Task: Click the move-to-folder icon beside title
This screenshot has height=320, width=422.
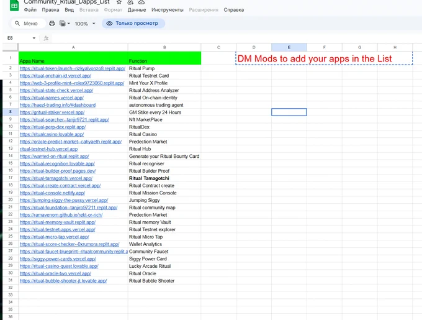Action: [130, 2]
